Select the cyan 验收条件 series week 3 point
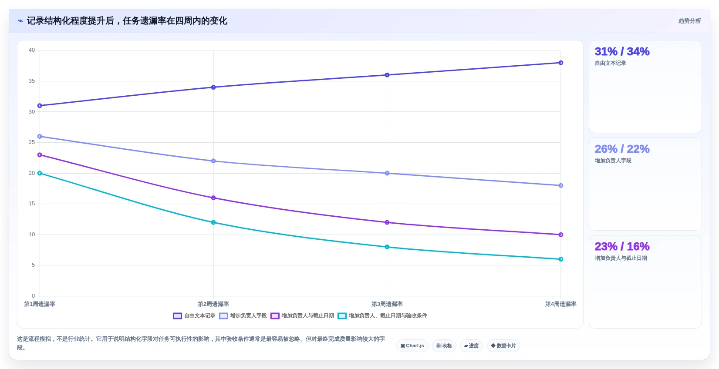The width and height of the screenshot is (719, 369). pos(387,247)
